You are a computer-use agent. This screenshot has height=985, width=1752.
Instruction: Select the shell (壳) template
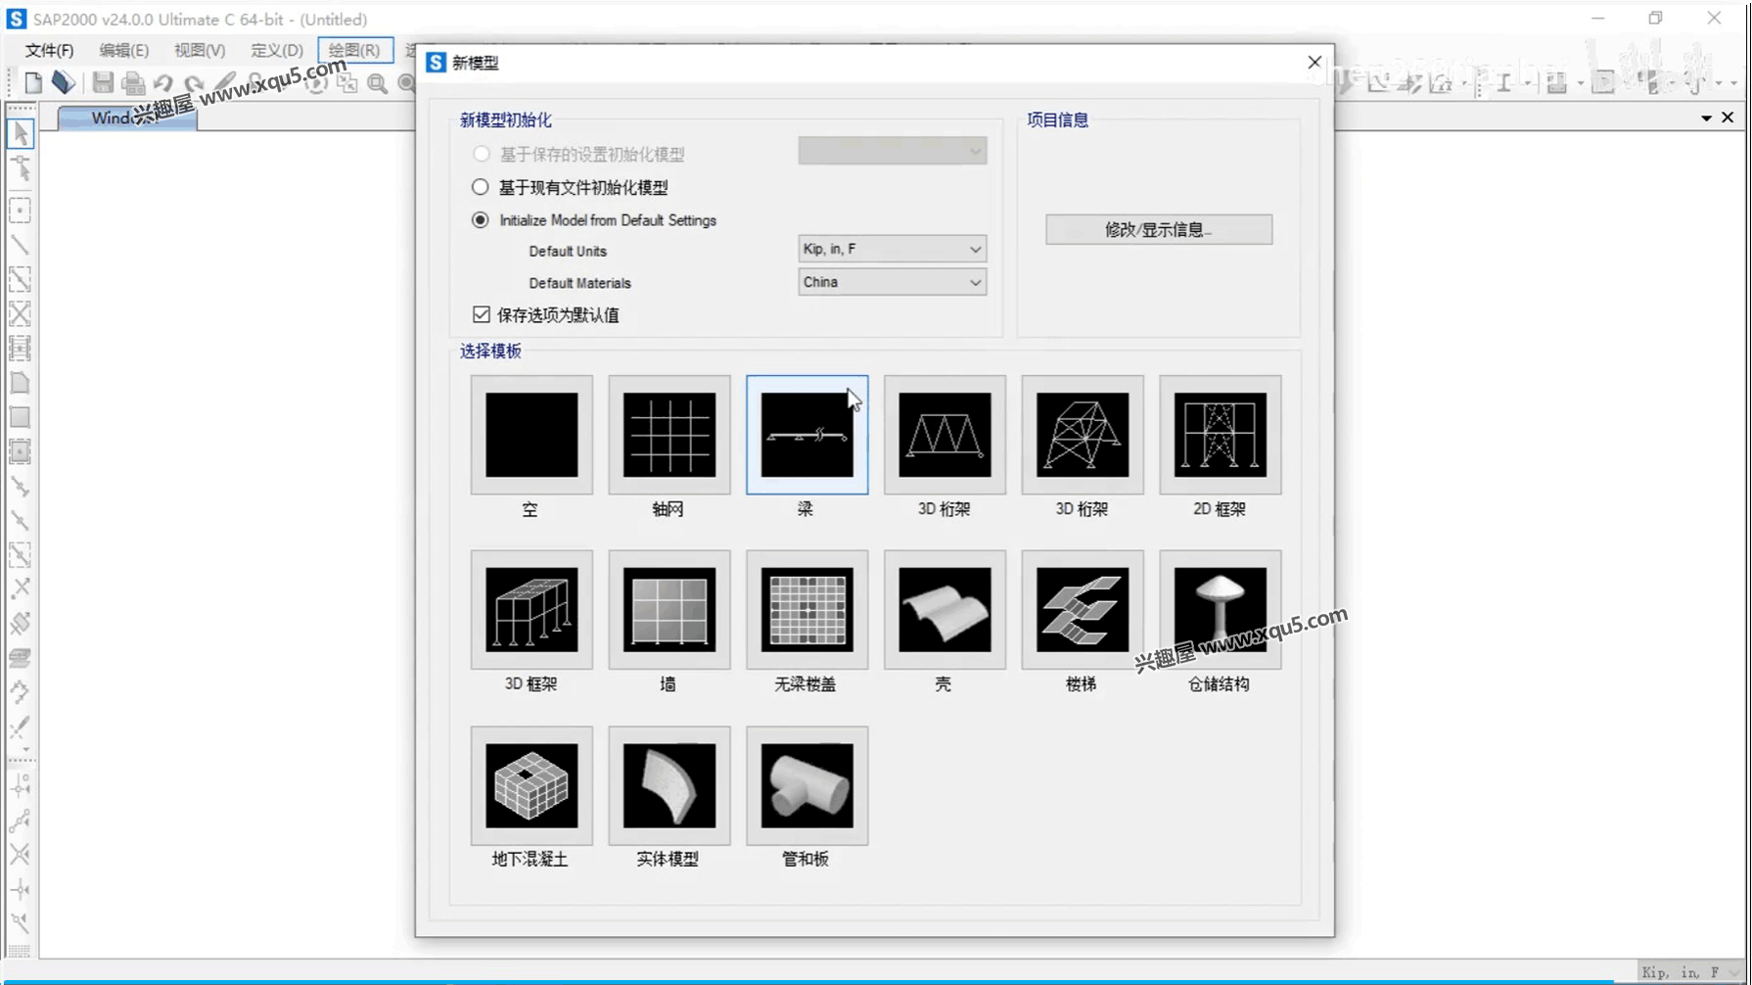tap(945, 610)
